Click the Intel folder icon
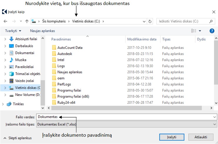The height and width of the screenshot is (144, 218). pos(54,60)
